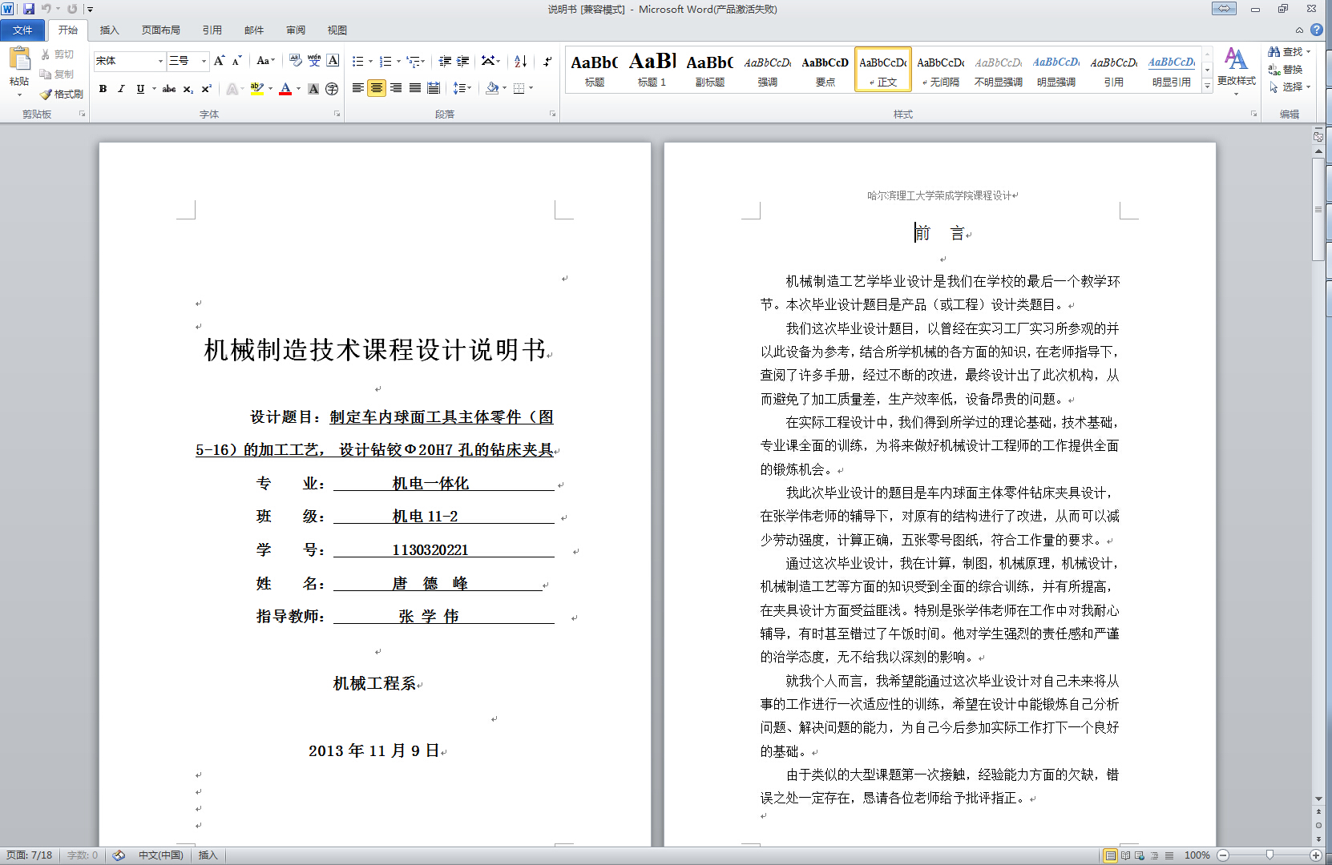Click the Replace (替换) button

click(x=1286, y=70)
